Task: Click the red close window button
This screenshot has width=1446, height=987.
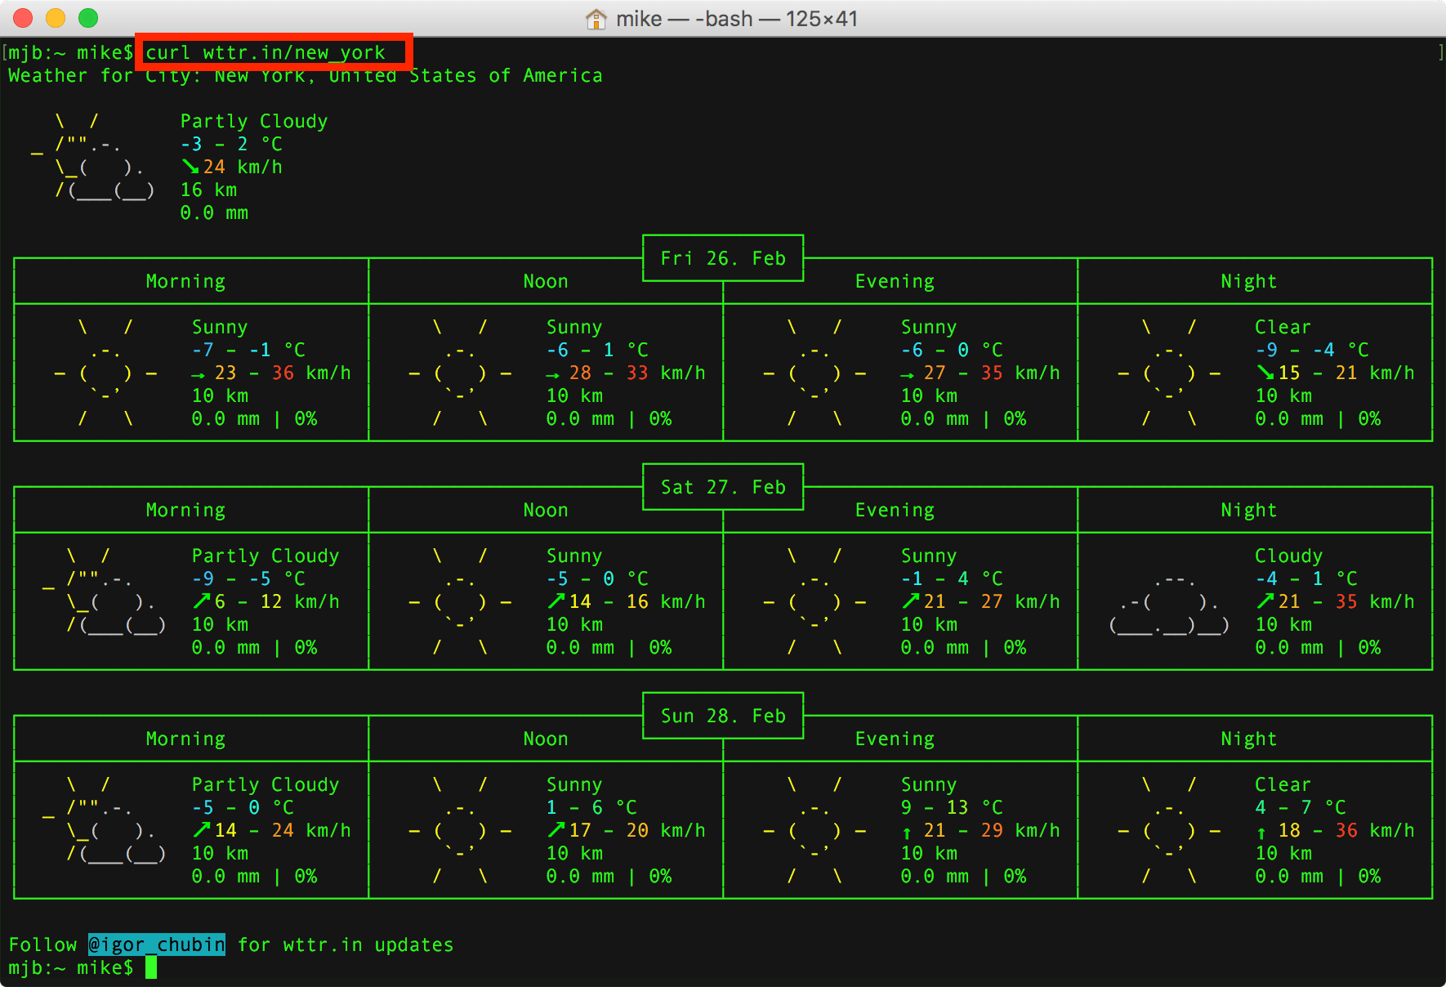Action: click(23, 18)
